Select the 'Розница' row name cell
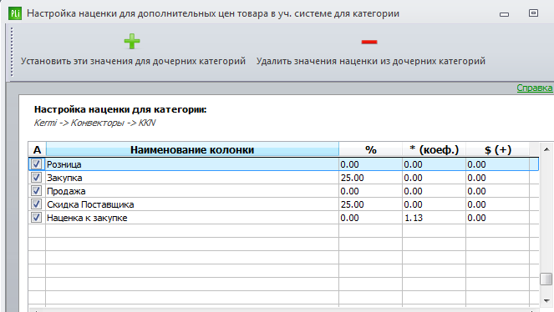This screenshot has height=312, width=554. click(192, 164)
